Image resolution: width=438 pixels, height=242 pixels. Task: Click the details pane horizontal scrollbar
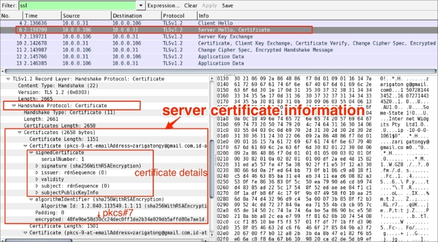pyautogui.click(x=38, y=240)
